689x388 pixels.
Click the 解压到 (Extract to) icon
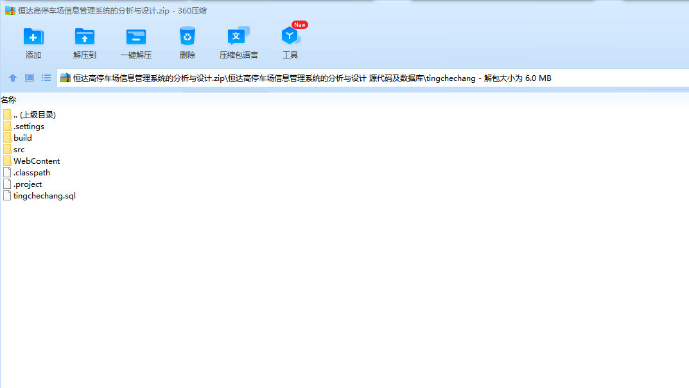click(x=85, y=37)
